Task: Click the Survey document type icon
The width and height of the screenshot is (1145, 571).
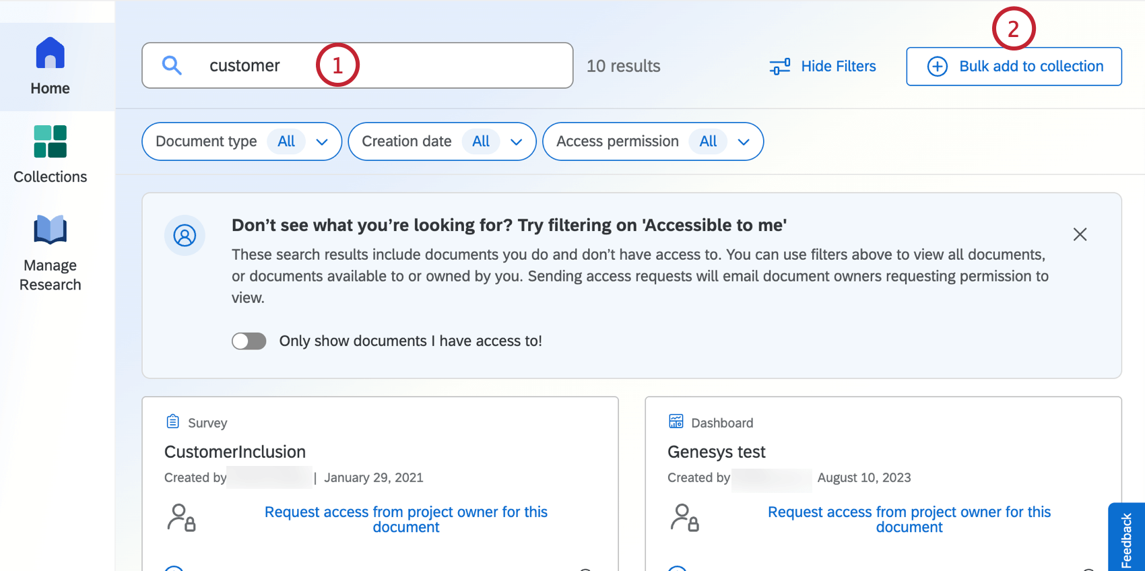Action: pyautogui.click(x=173, y=422)
